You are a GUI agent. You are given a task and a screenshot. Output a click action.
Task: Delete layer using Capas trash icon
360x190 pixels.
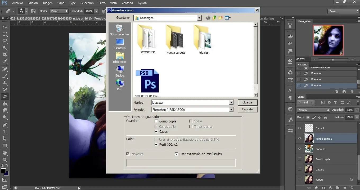tap(352, 188)
